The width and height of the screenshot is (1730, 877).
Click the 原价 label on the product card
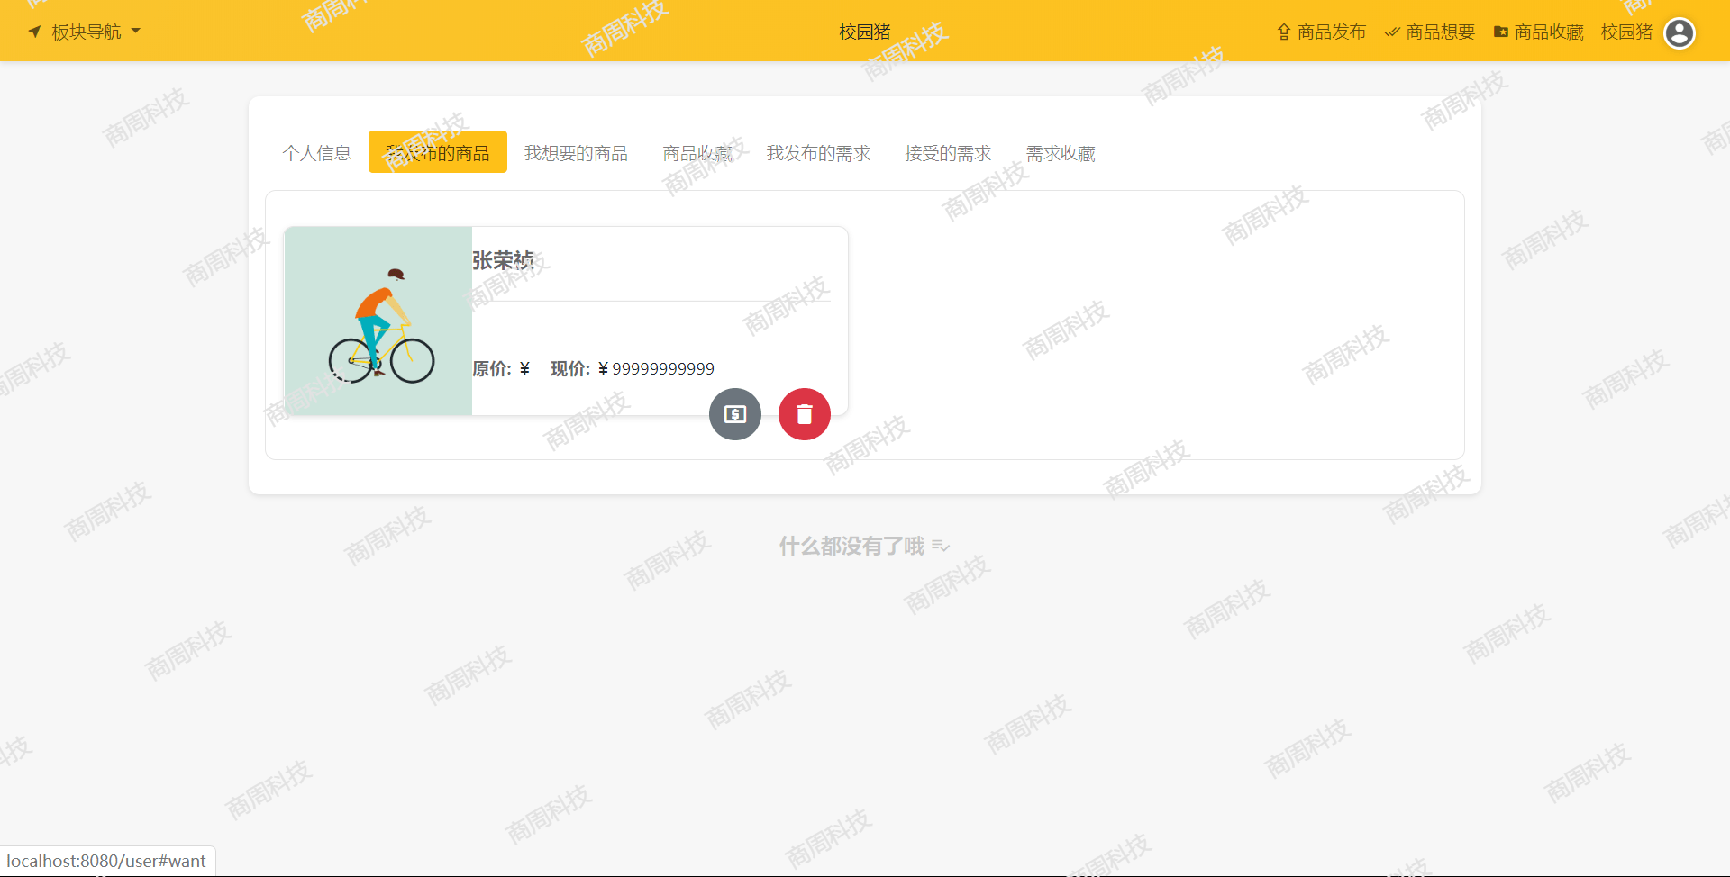click(492, 368)
